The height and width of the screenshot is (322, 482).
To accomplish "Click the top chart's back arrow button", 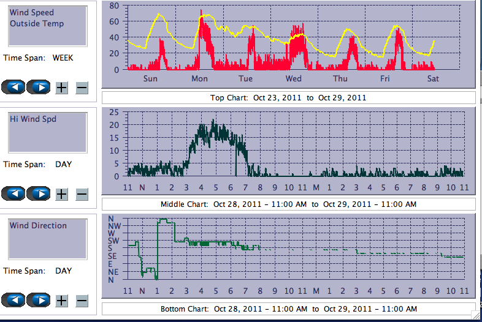I will tap(13, 88).
